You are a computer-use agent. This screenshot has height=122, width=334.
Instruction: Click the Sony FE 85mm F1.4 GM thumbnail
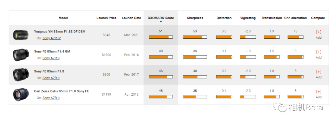coord(21,55)
